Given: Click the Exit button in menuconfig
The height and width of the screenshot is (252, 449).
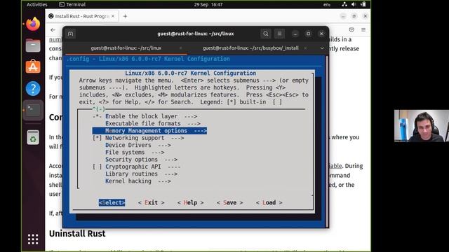Looking at the screenshot, I should [x=152, y=202].
